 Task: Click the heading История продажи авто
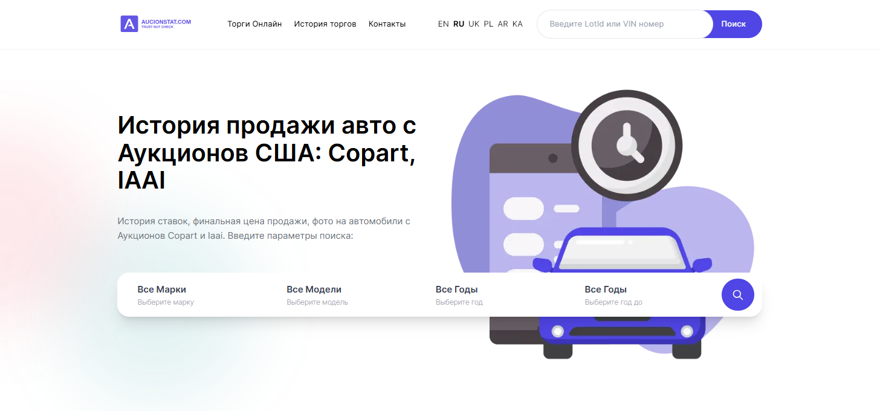pyautogui.click(x=267, y=153)
